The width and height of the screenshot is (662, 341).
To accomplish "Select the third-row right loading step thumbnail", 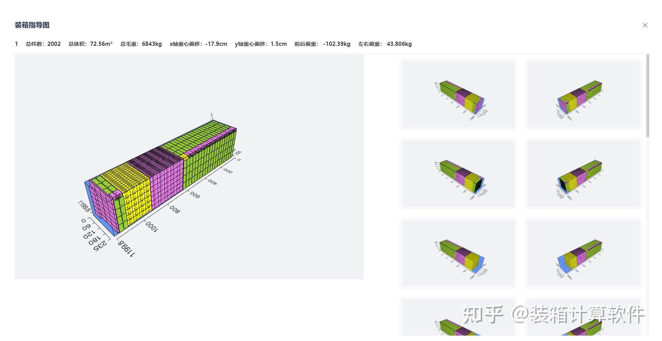I will tap(583, 253).
